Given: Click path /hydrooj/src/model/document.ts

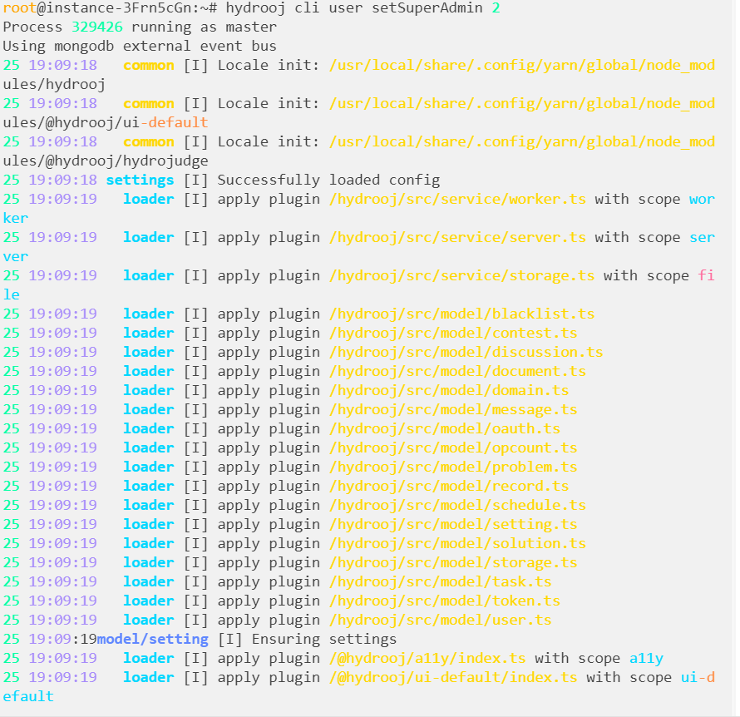Looking at the screenshot, I should tap(457, 372).
